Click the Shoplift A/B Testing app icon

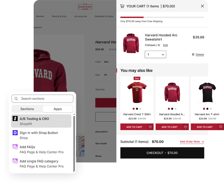(x=15, y=118)
